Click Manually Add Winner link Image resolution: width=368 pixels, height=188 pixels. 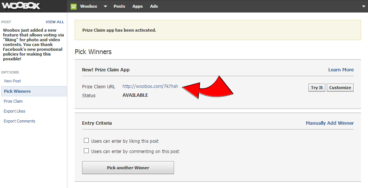[329, 123]
